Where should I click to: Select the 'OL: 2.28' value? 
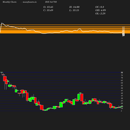100,14
